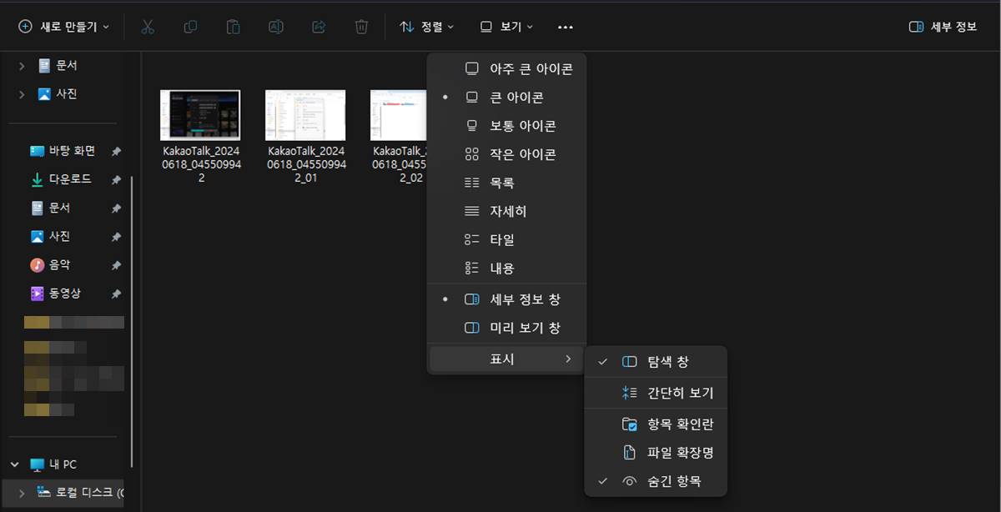Open the 새로 만들기 dropdown
This screenshot has height=512, width=1001.
pos(64,27)
